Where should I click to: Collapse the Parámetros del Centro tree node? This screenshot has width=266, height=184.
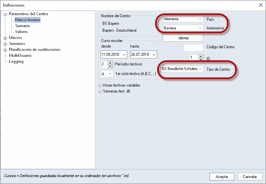5,14
